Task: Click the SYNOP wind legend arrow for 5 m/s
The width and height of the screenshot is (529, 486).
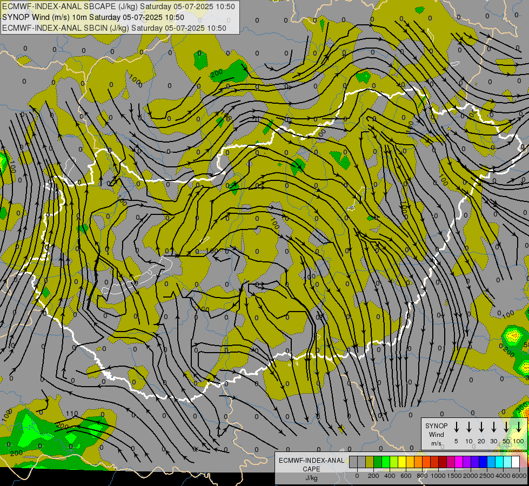Action: (x=456, y=427)
